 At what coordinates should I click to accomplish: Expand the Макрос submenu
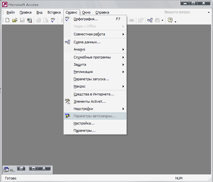(95, 86)
